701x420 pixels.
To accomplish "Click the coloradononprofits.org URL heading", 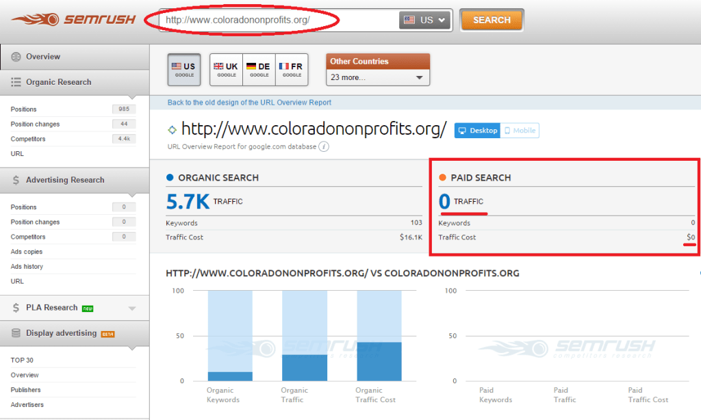I will point(314,129).
